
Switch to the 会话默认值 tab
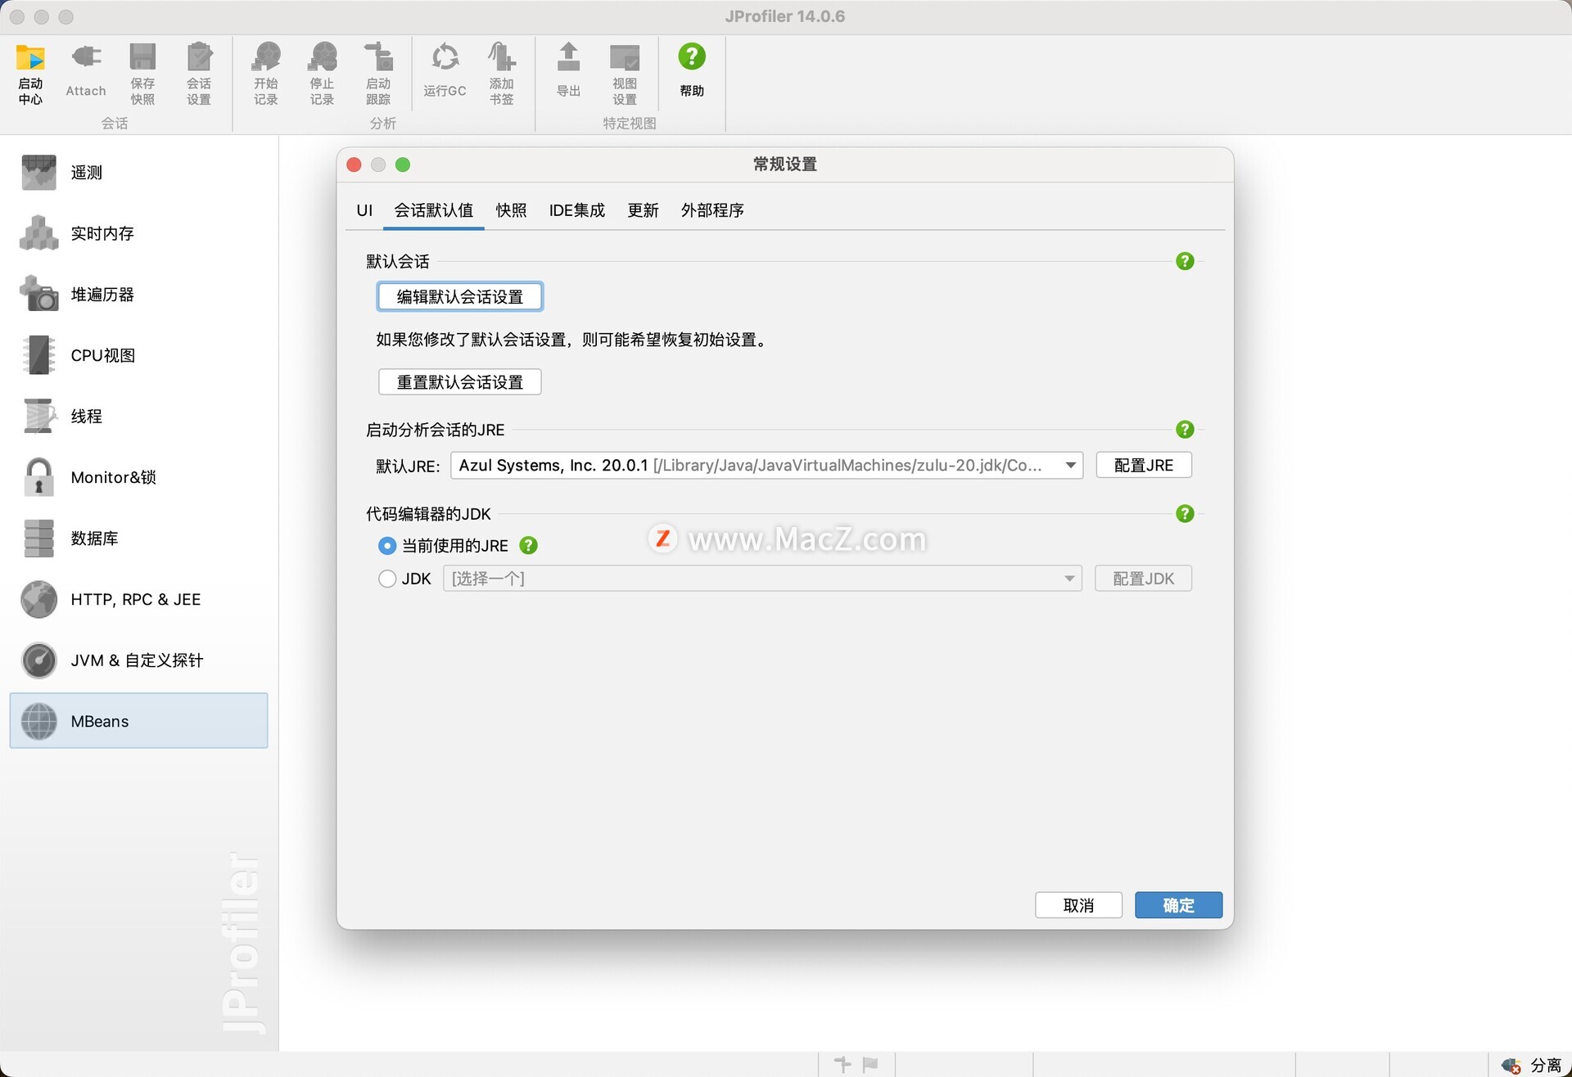tap(434, 210)
